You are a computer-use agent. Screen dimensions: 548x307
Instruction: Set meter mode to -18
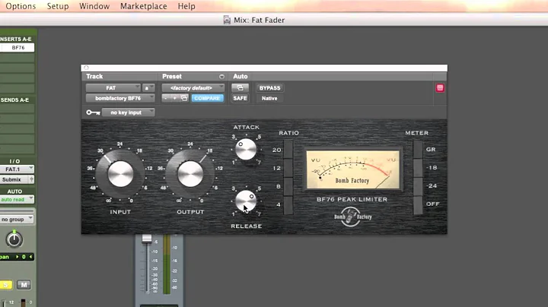[x=418, y=168]
